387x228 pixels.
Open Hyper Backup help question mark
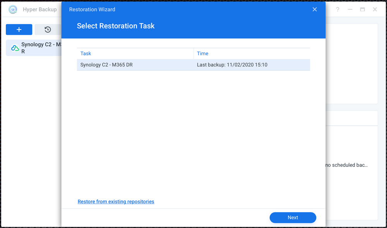click(337, 9)
